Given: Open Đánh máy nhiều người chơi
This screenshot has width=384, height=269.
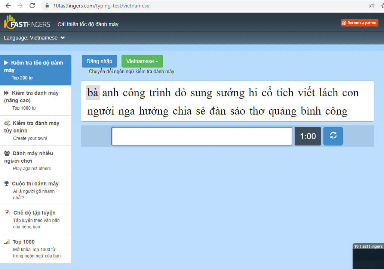Looking at the screenshot, I should pyautogui.click(x=36, y=161).
